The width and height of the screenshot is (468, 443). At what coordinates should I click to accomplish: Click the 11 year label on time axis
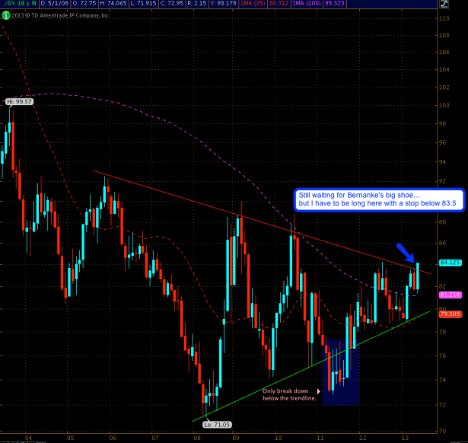[320, 438]
